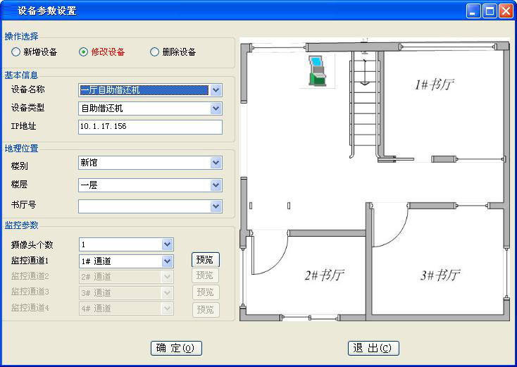Click the 3#书厅 label on map

pyautogui.click(x=440, y=275)
